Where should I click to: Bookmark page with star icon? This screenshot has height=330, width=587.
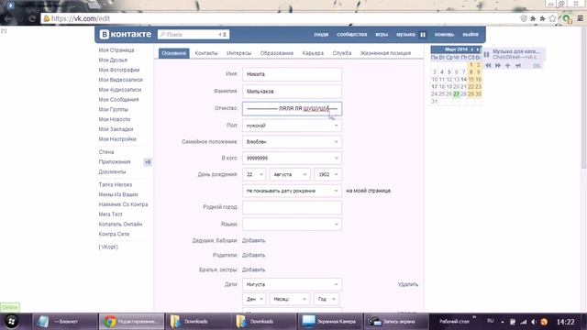(x=552, y=18)
